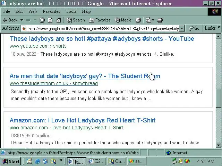Open the Favorites pane from toolbar

coord(100,20)
